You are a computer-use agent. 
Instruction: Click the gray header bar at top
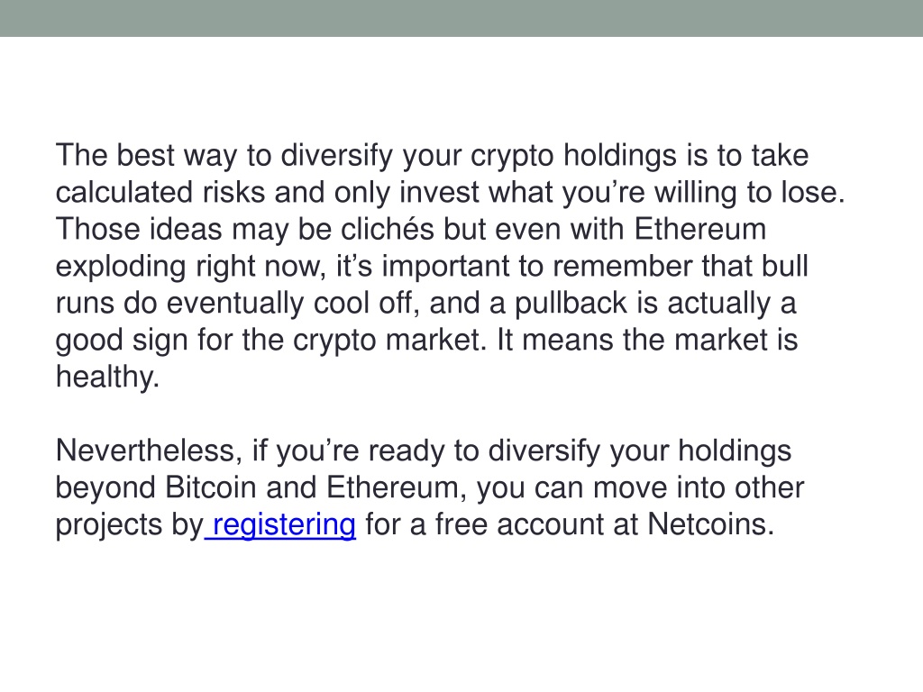[461, 18]
